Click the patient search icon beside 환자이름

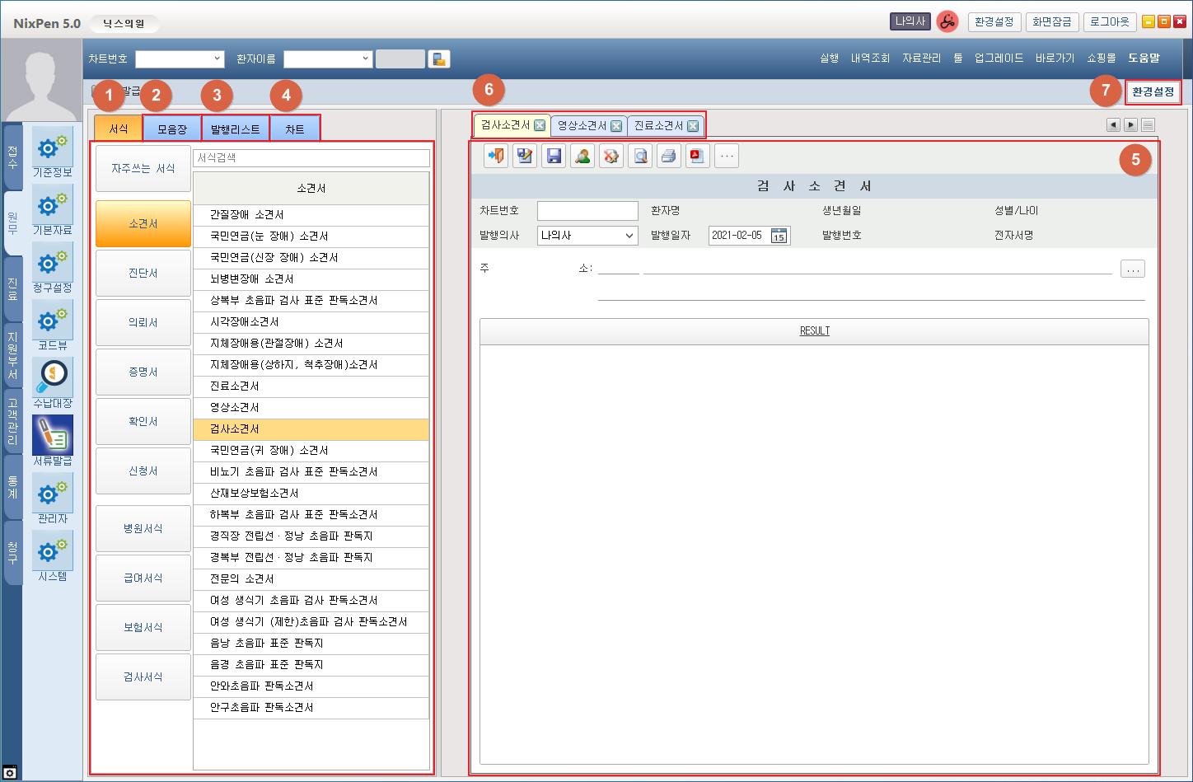tap(439, 59)
